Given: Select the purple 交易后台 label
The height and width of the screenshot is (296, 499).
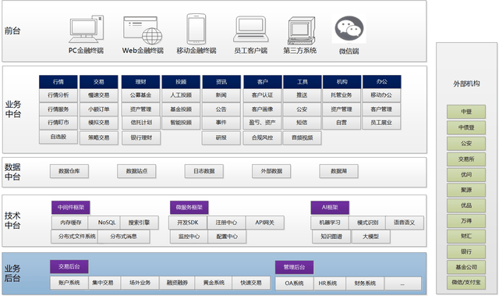Looking at the screenshot, I should pyautogui.click(x=69, y=266).
